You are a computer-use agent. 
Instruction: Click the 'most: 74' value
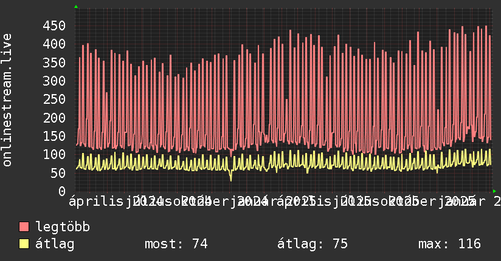(176, 244)
